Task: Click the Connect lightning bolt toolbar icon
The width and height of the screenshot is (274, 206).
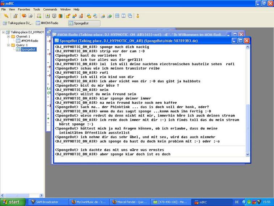Action: coord(6,16)
